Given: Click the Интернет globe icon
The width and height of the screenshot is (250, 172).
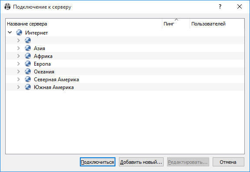Looking at the screenshot, I should [x=19, y=32].
